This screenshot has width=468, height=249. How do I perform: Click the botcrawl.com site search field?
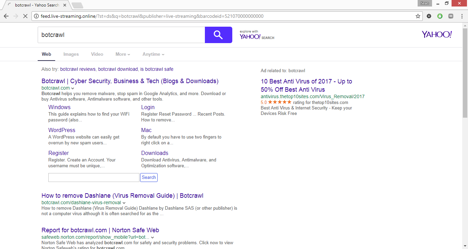(x=94, y=178)
